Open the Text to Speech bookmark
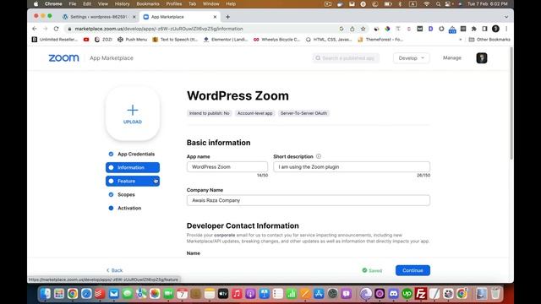 point(175,40)
